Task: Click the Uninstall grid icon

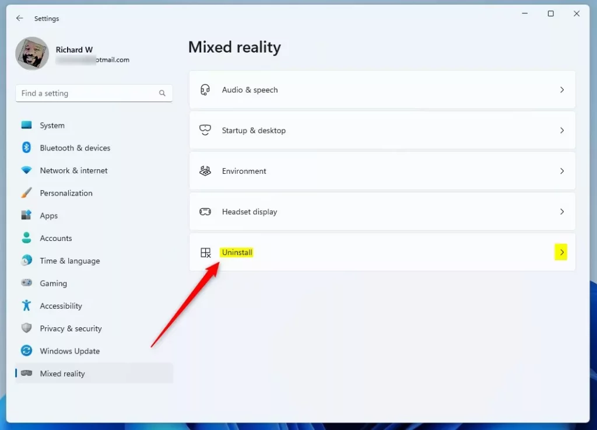Action: [206, 253]
